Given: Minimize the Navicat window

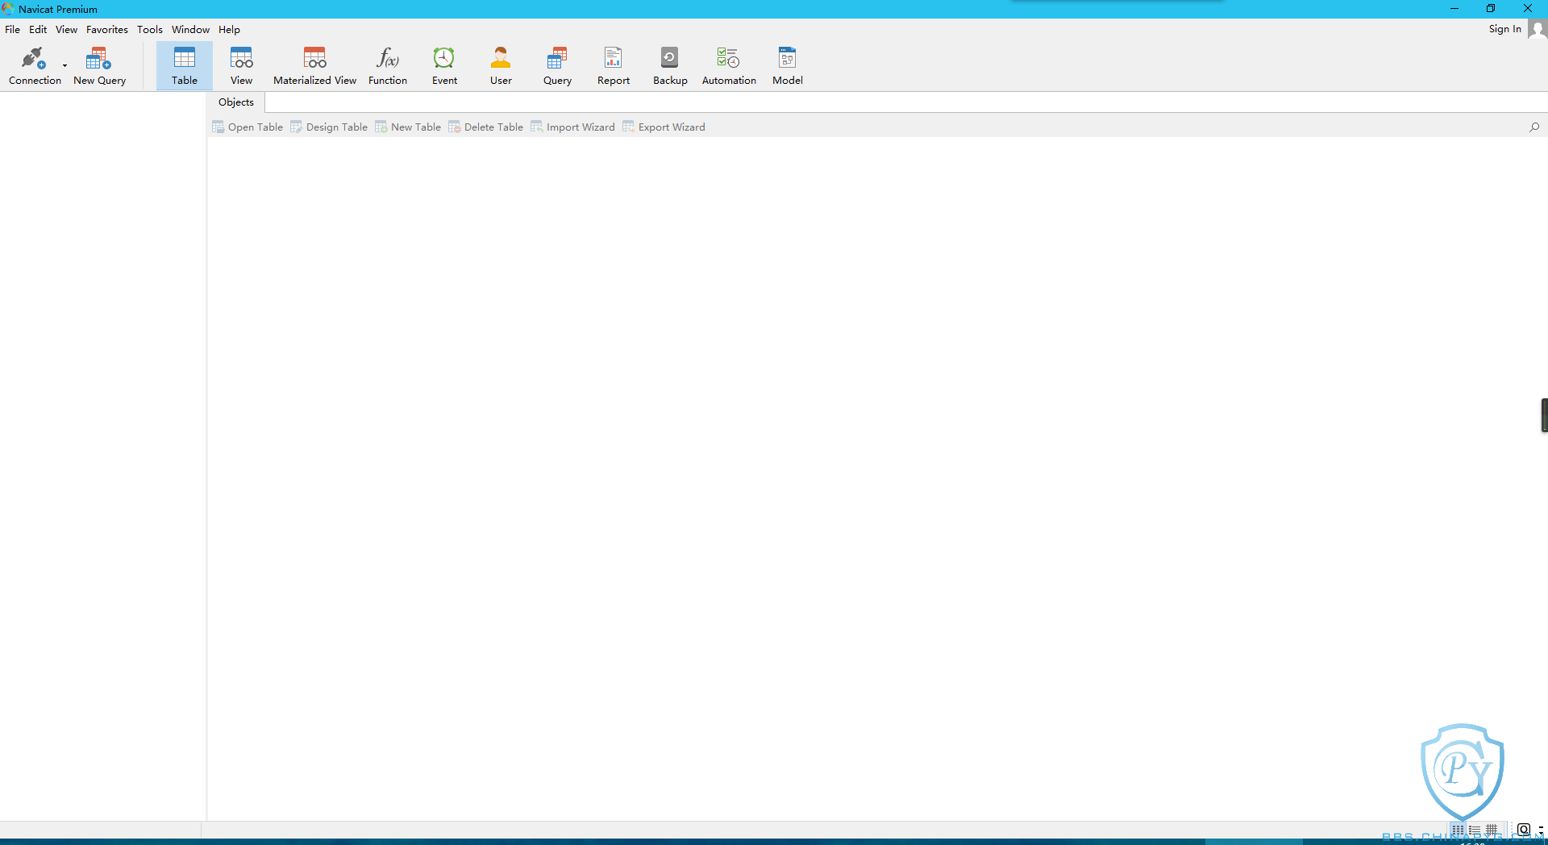Looking at the screenshot, I should point(1454,9).
